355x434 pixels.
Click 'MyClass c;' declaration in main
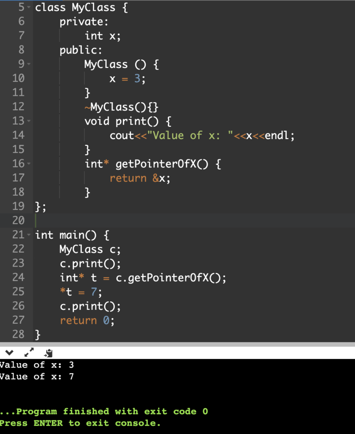click(x=90, y=249)
